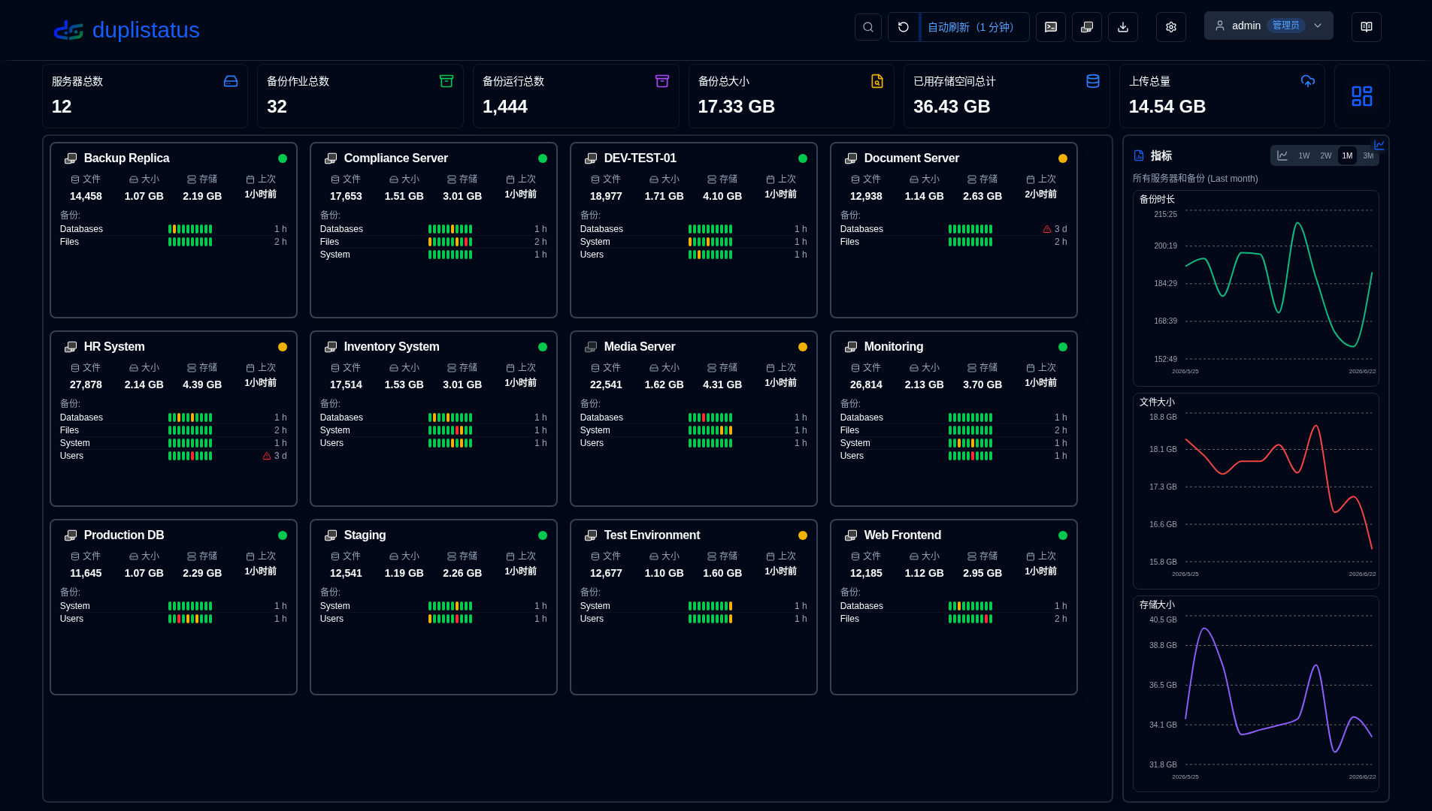Toggle the metrics side panel chart icon
The height and width of the screenshot is (811, 1432).
click(1379, 145)
